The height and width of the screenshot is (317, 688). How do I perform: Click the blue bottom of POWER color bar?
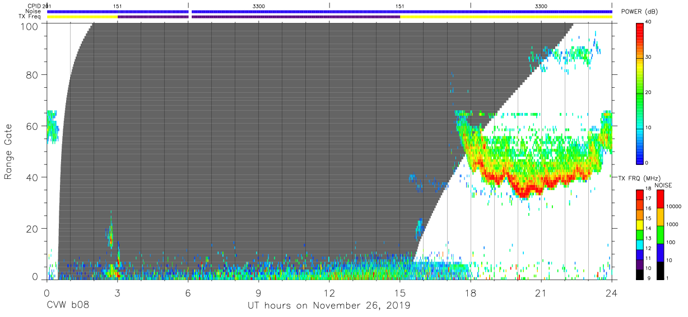click(x=640, y=154)
